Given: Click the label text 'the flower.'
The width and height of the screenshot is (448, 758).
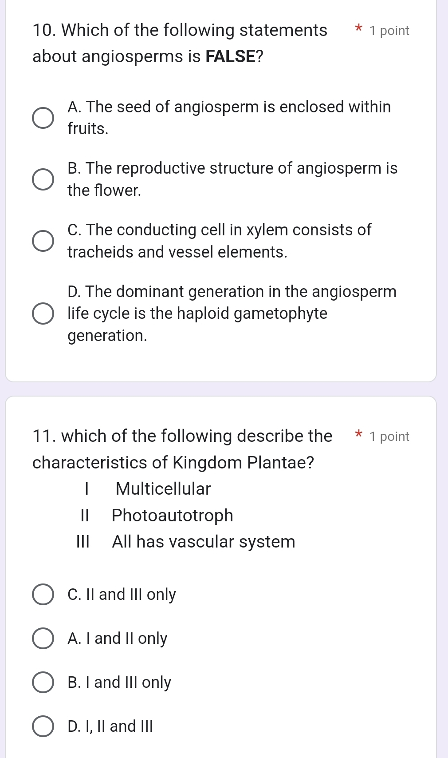Looking at the screenshot, I should pos(104,190).
